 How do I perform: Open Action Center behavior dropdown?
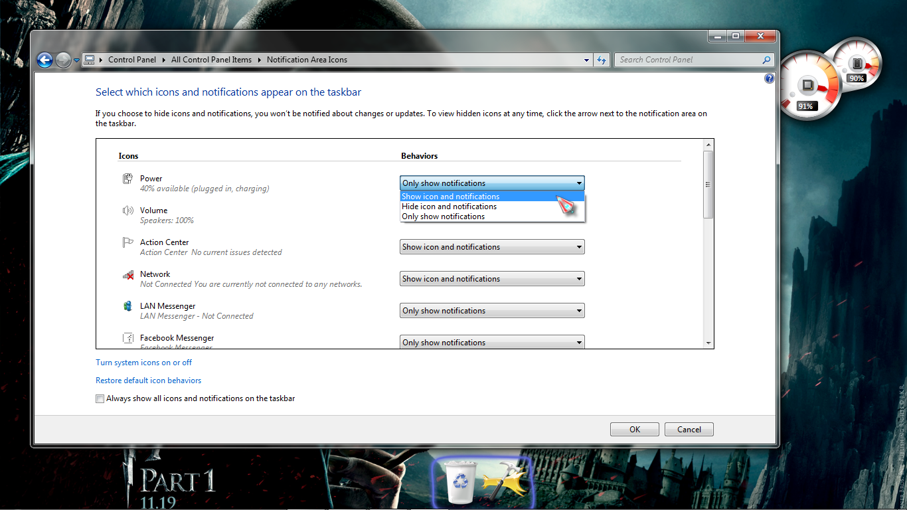[492, 247]
